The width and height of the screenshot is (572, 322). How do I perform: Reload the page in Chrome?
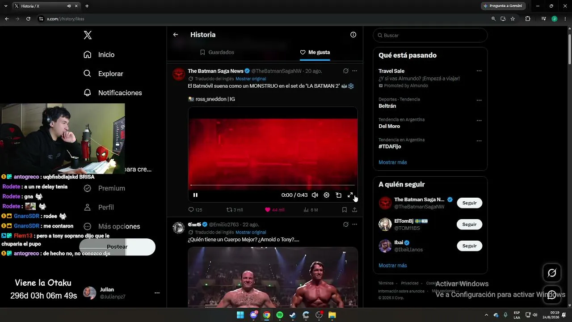tap(28, 19)
